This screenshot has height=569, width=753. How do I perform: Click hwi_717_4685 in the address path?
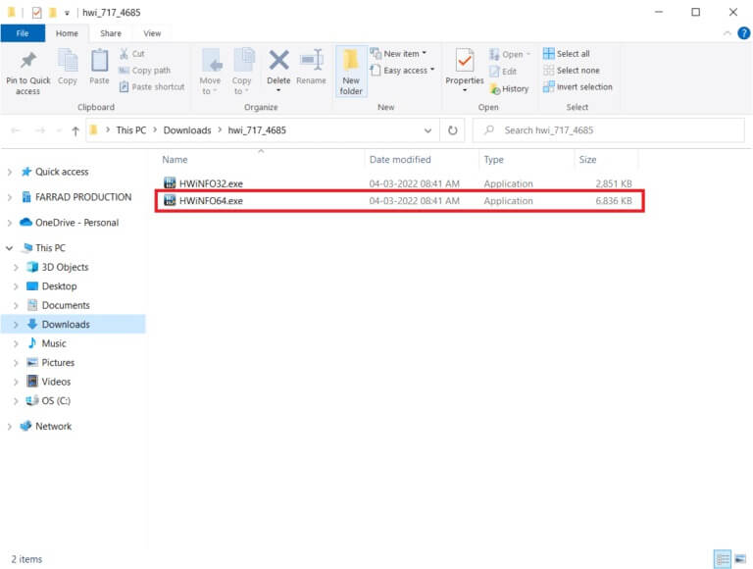click(x=257, y=130)
